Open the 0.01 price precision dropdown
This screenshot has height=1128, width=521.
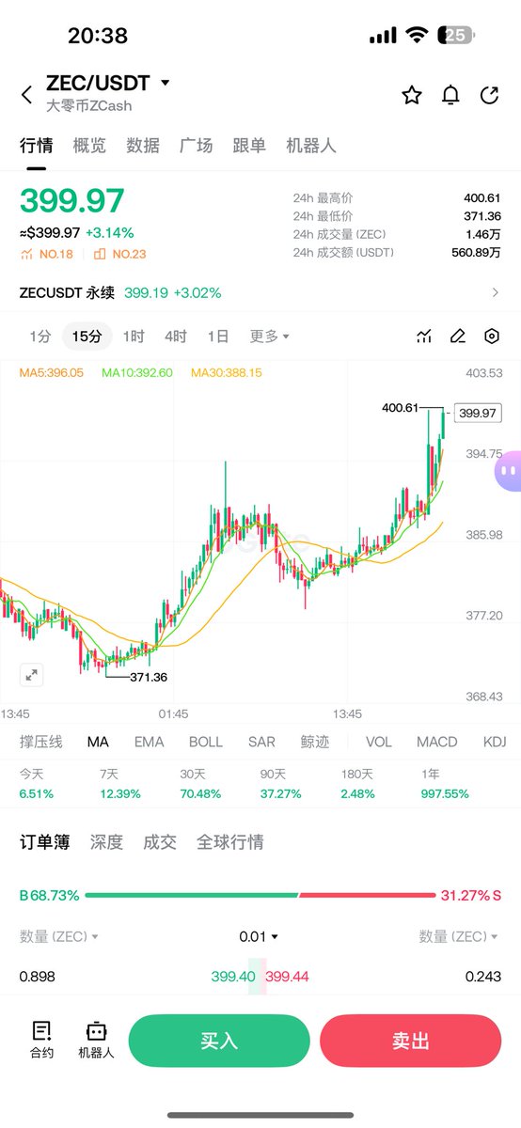[x=259, y=936]
